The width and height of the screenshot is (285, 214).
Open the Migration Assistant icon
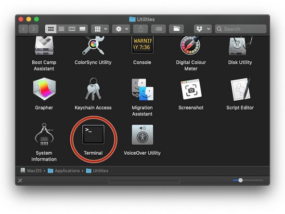[x=142, y=89]
